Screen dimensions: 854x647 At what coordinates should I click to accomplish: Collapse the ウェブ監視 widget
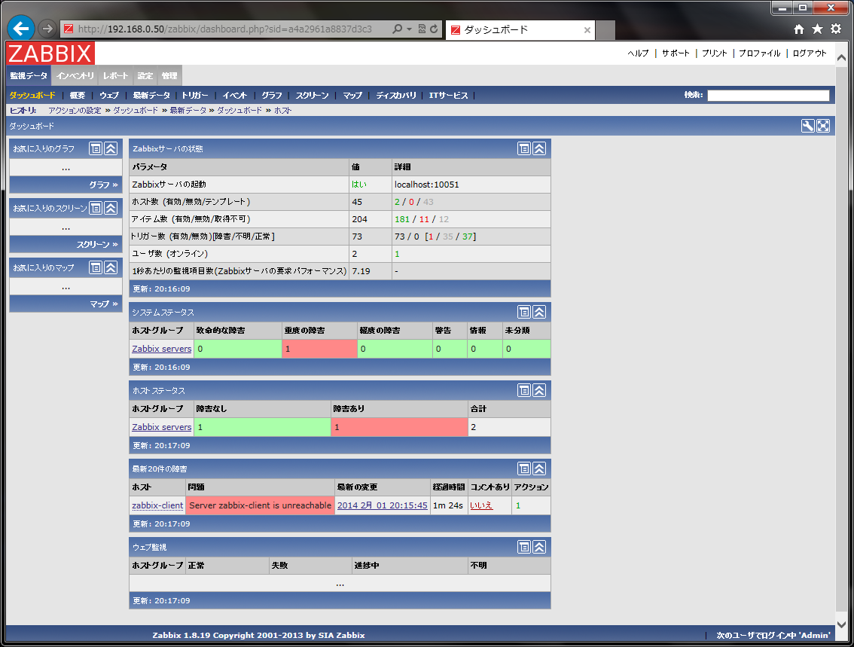tap(539, 547)
